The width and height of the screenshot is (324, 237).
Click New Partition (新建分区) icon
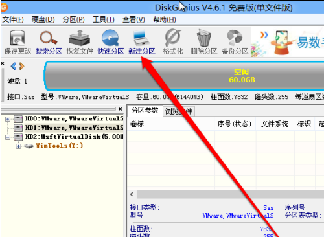pos(142,42)
